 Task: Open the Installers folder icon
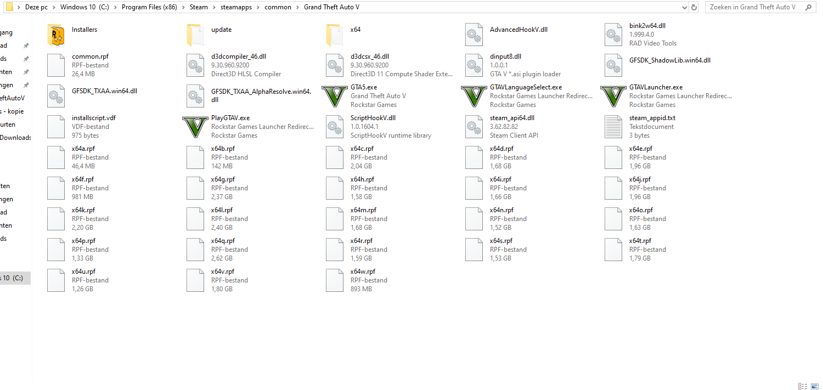tap(56, 35)
